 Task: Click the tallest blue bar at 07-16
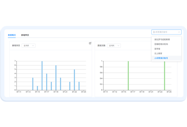click(42, 76)
